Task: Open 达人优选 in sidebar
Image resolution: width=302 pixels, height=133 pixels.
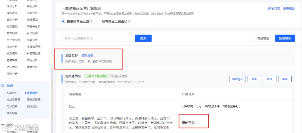Action: tap(12, 67)
